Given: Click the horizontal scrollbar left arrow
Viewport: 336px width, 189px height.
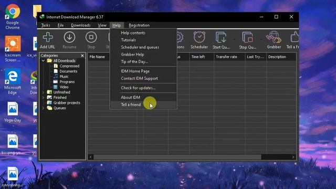Looking at the screenshot, I should (91, 157).
